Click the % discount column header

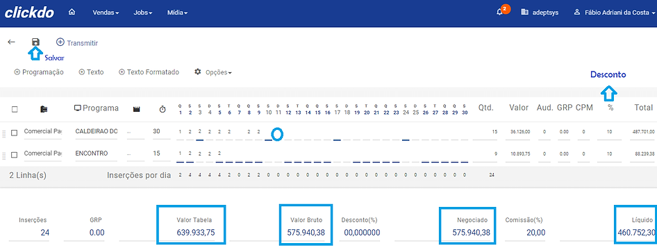click(610, 108)
